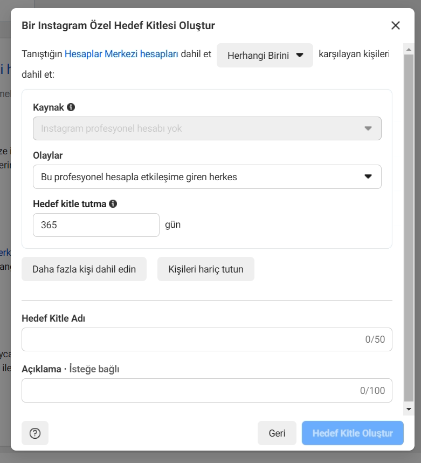Open the Kaynak Instagram account dropdown

207,128
